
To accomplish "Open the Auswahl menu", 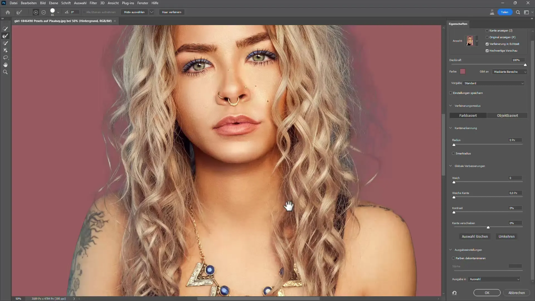I will pos(80,3).
